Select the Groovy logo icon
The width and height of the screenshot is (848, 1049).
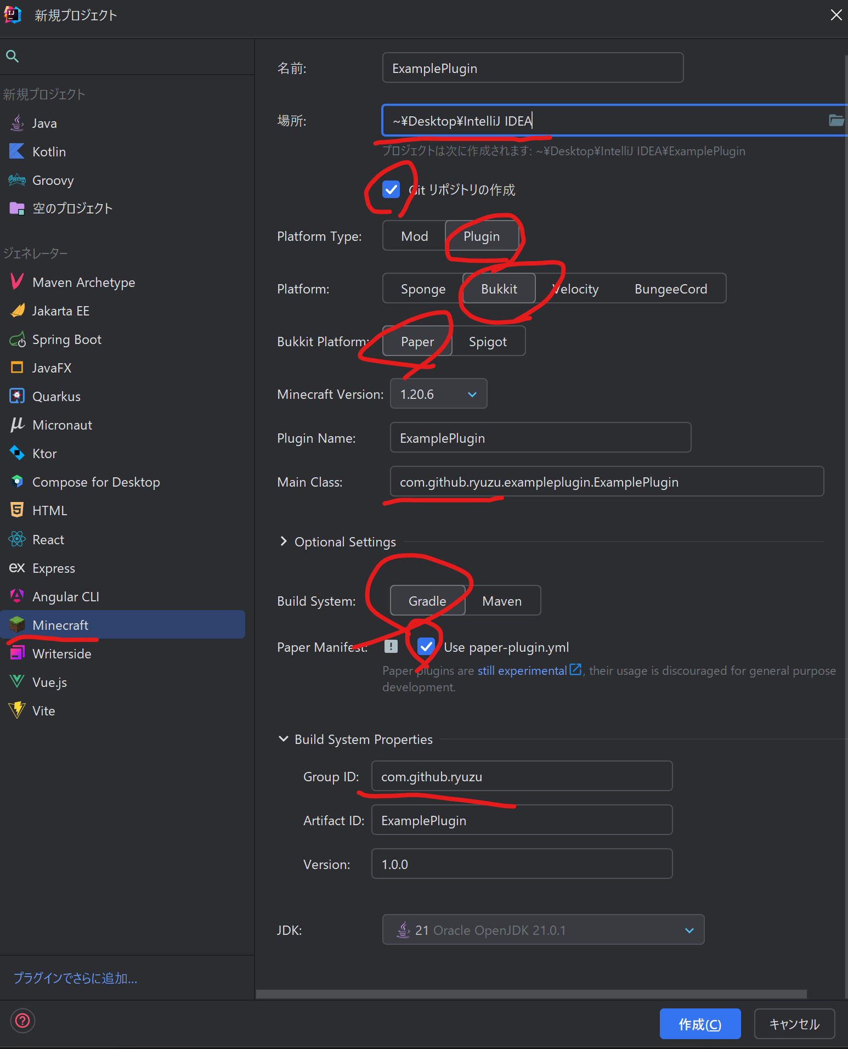(17, 180)
